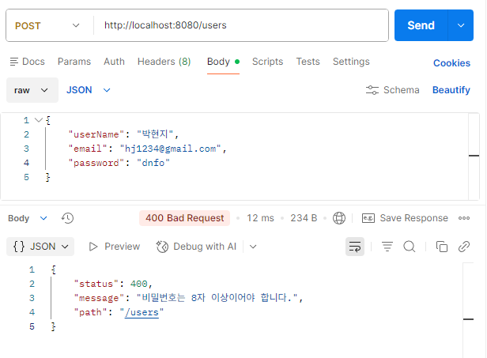The width and height of the screenshot is (487, 358).
Task: Click the request URL input field
Action: point(240,25)
